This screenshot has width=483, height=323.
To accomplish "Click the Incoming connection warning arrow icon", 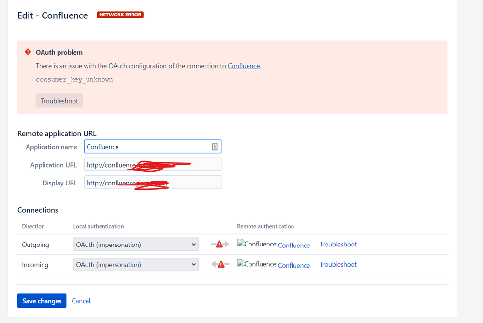I will click(220, 264).
